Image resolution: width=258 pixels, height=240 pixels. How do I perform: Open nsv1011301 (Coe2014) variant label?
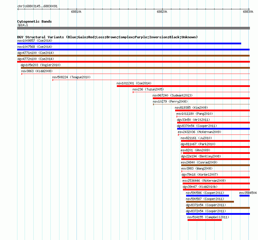pyautogui.click(x=134, y=83)
